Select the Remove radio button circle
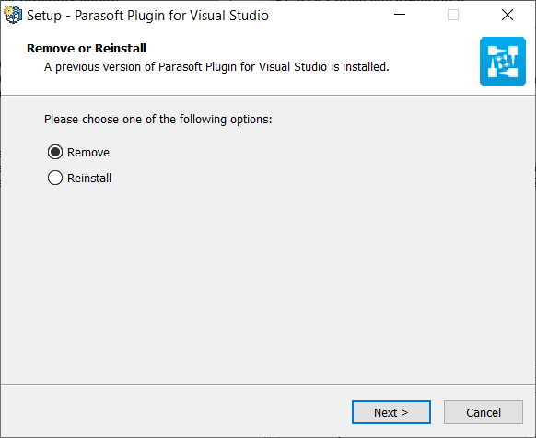 [x=55, y=152]
